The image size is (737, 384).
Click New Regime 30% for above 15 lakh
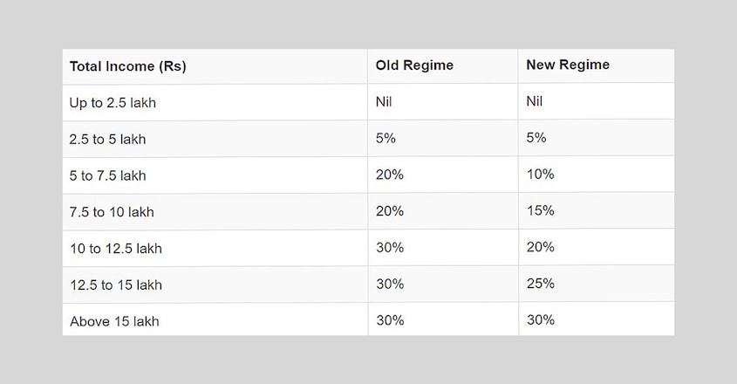(x=541, y=319)
